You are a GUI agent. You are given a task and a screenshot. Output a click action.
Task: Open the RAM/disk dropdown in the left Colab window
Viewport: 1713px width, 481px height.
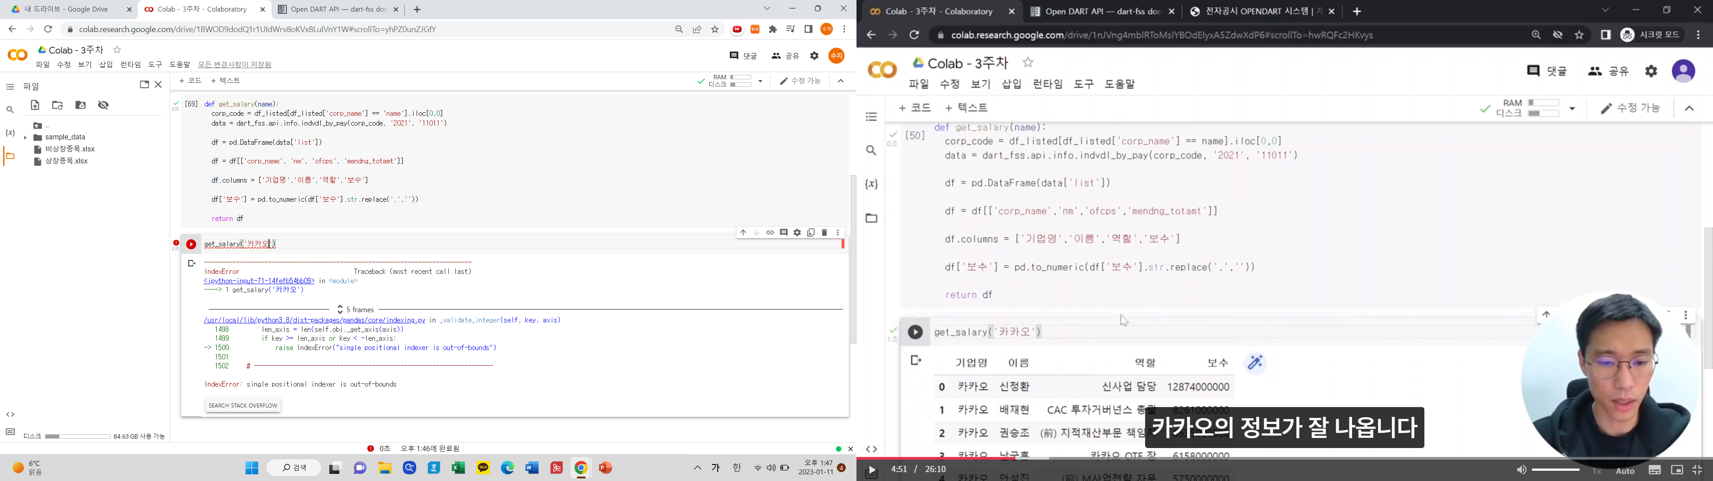click(760, 81)
